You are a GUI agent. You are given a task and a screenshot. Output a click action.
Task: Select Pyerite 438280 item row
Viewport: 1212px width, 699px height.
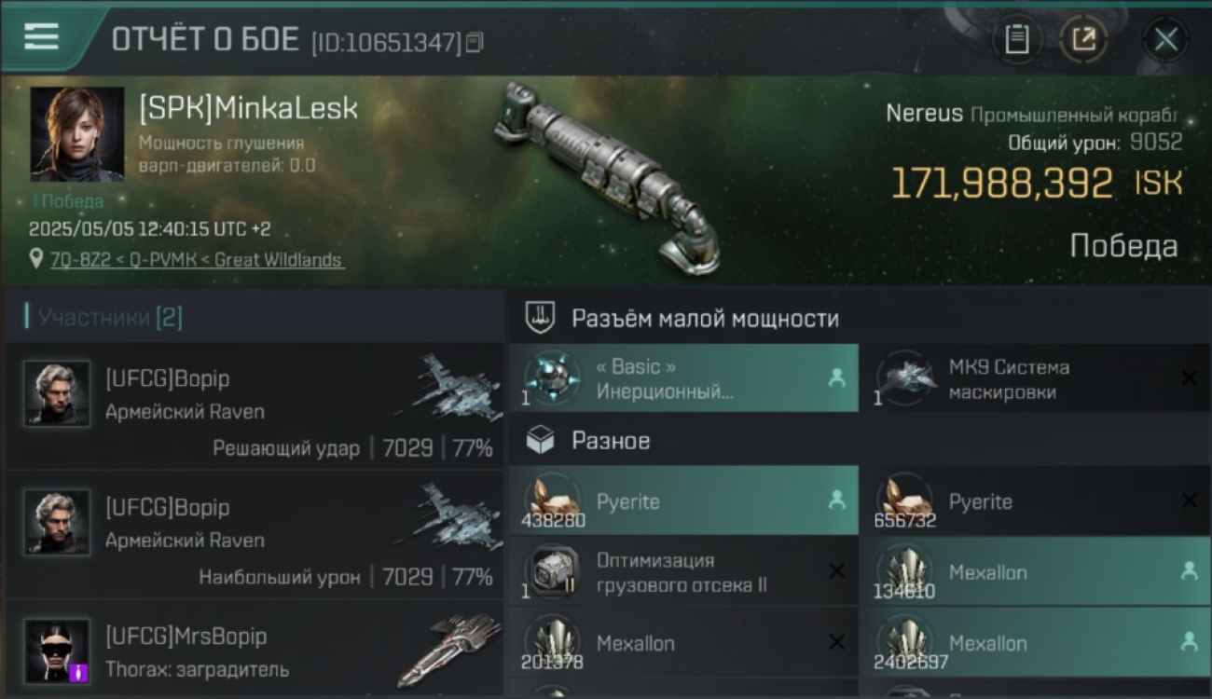pos(683,500)
